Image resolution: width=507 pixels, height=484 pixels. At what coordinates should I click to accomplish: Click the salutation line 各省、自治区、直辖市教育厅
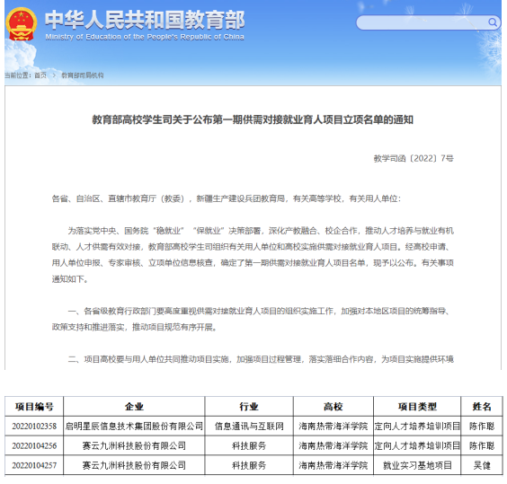[x=227, y=198]
